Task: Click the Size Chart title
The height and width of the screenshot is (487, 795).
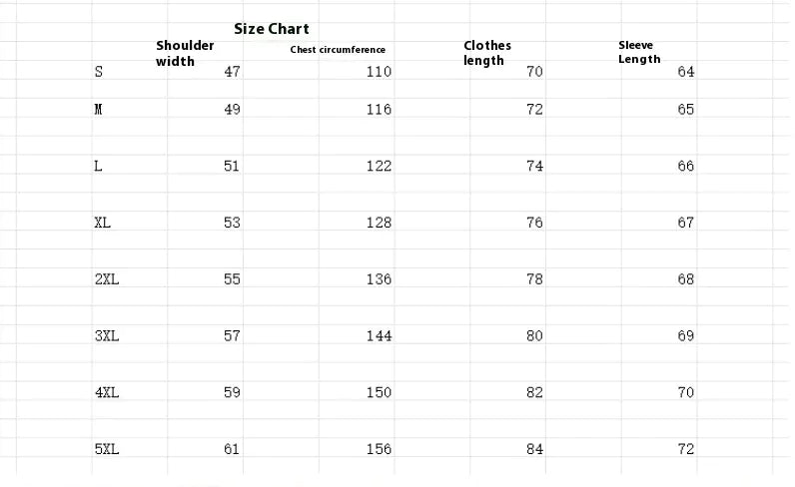Action: [272, 29]
